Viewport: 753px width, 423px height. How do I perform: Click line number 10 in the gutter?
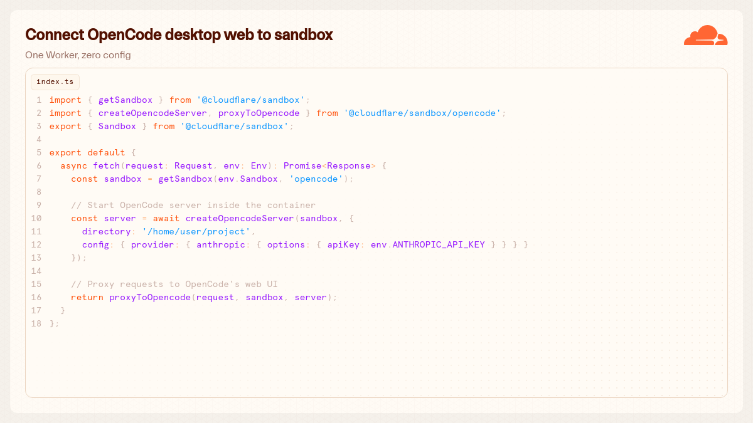36,218
